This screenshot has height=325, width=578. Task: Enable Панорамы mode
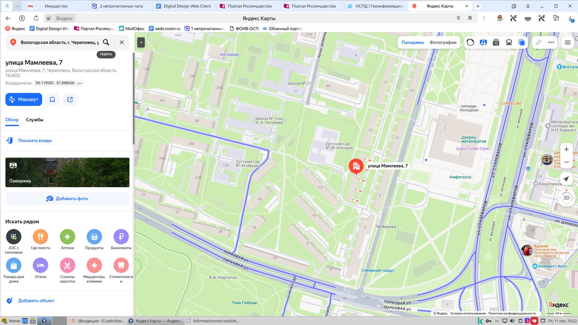[413, 42]
